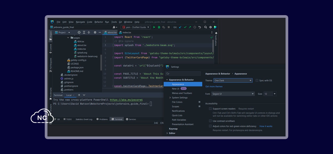Commit changes with the green checkmark icon
Viewport: 333px width, 154px height.
pos(185,27)
